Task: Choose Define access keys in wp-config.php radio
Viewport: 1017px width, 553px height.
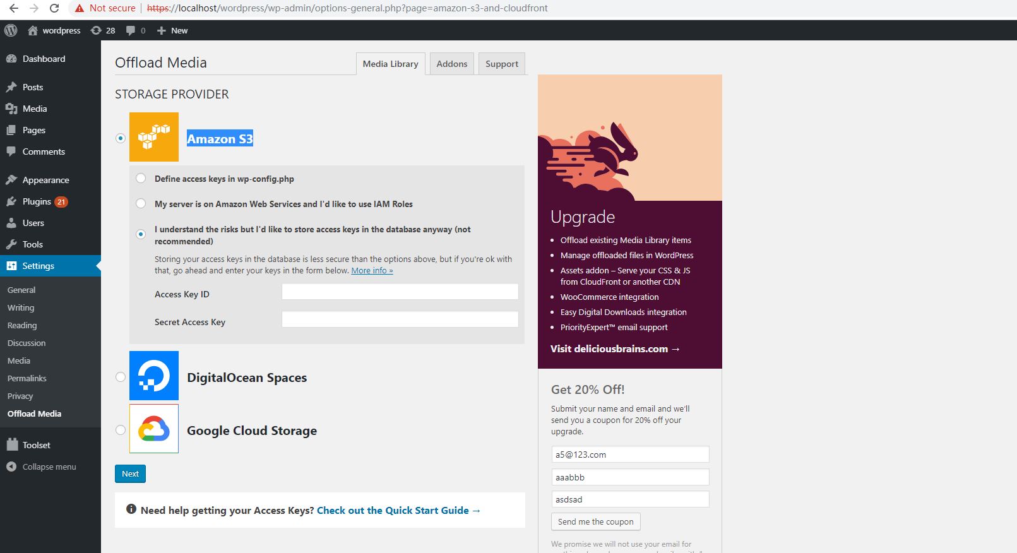Action: pyautogui.click(x=141, y=178)
